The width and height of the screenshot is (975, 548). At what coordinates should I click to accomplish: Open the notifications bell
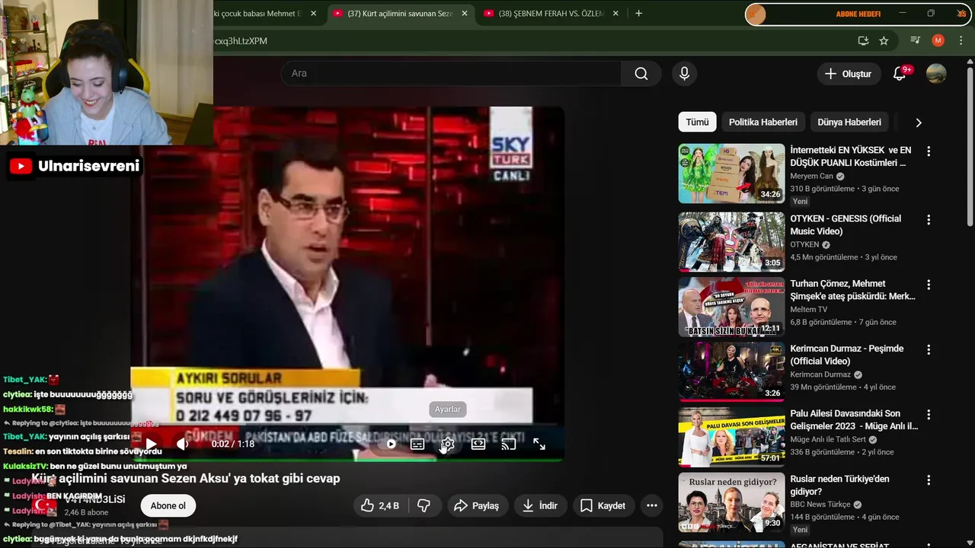(x=900, y=74)
